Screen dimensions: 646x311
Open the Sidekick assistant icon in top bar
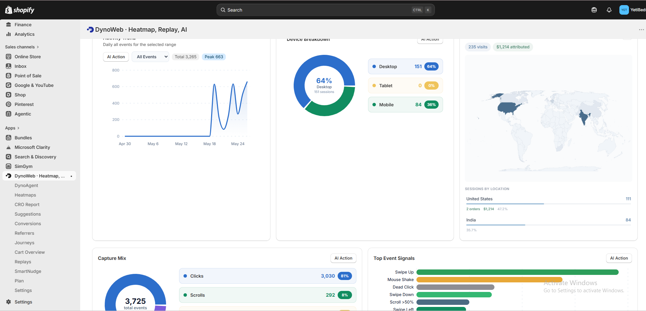coord(594,10)
